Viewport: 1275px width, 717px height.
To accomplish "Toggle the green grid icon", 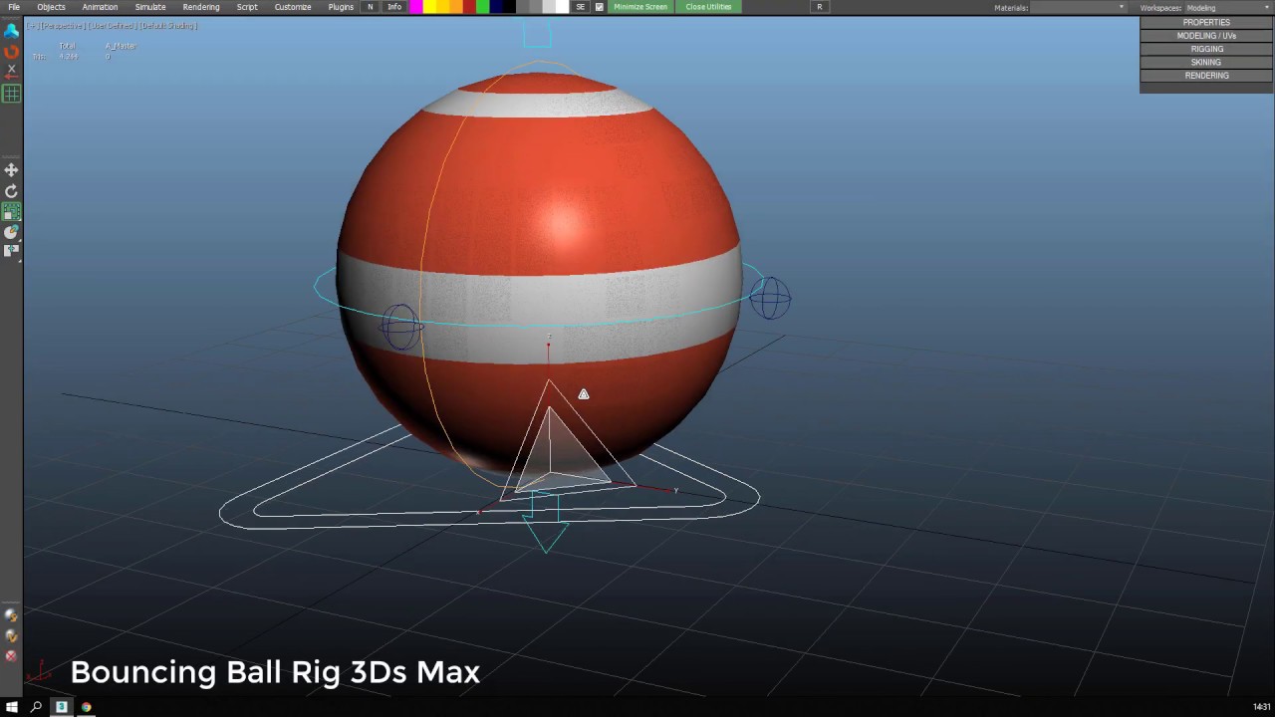I will tap(11, 94).
